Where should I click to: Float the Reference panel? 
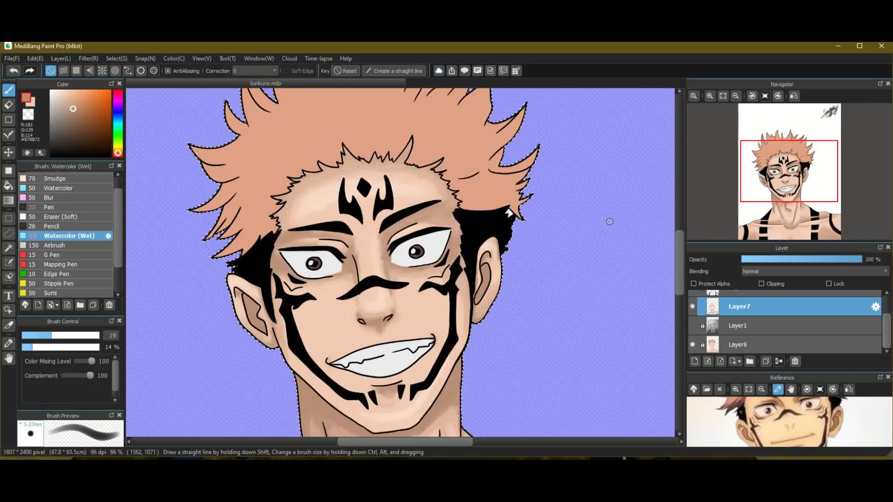coord(880,377)
